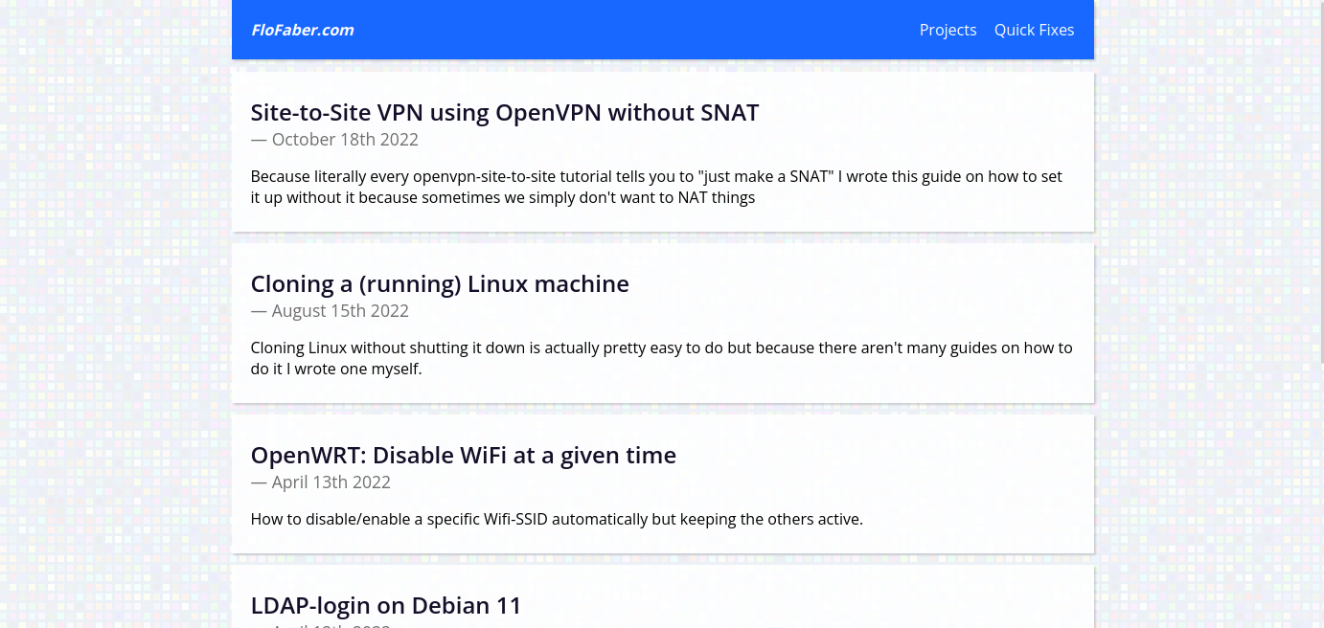1324x628 pixels.
Task: Open Cloning a (running) Linux machine article
Action: click(x=440, y=284)
